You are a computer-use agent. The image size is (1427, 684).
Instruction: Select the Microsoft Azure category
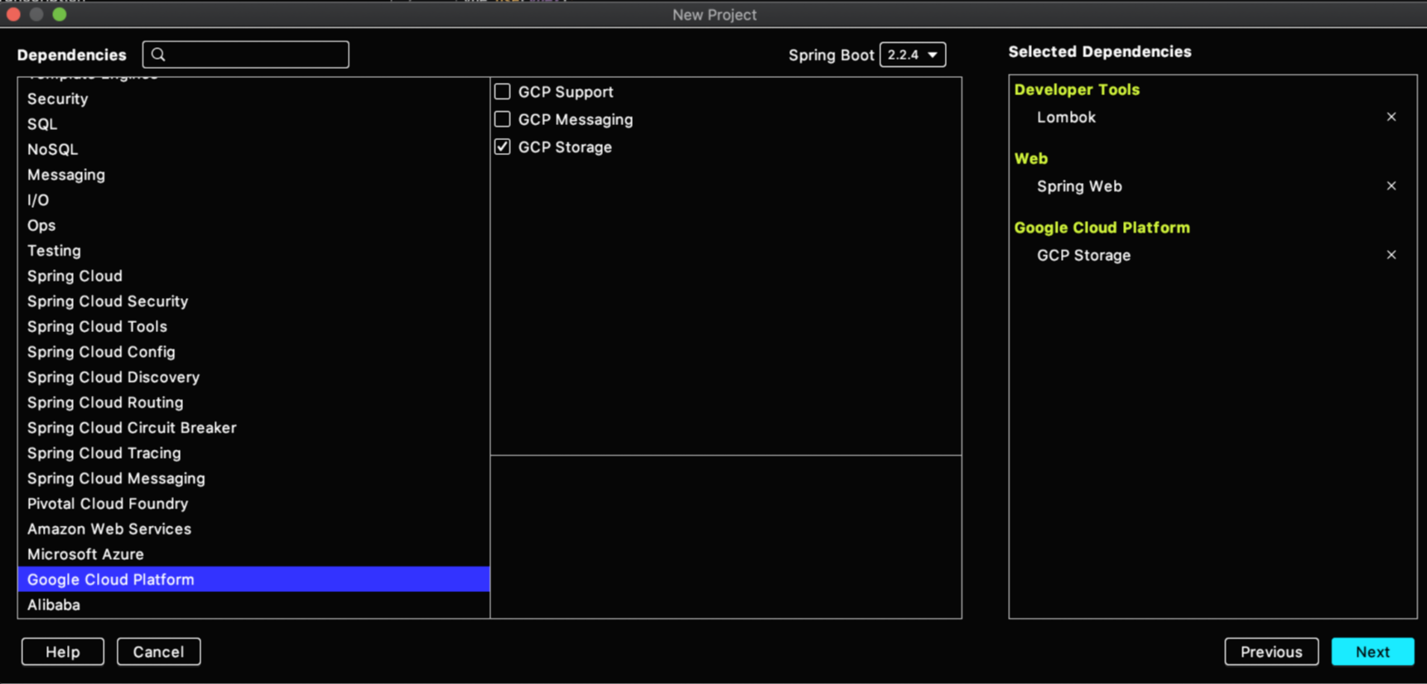pyautogui.click(x=253, y=554)
